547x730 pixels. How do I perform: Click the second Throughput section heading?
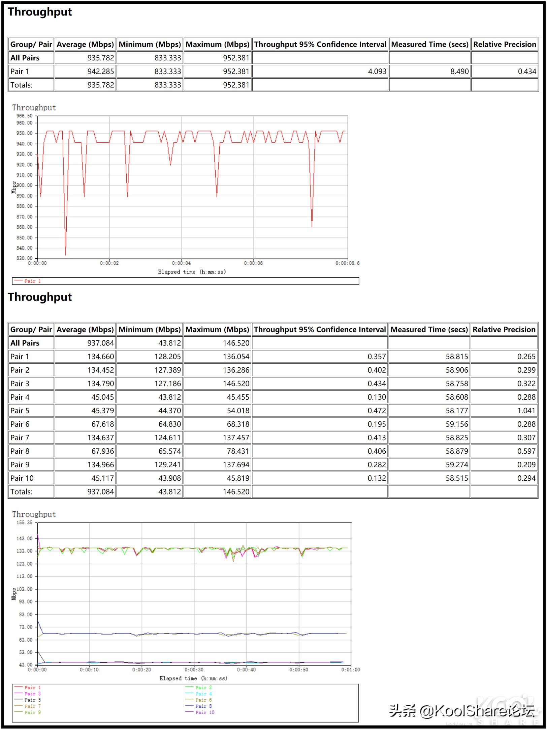pos(40,298)
